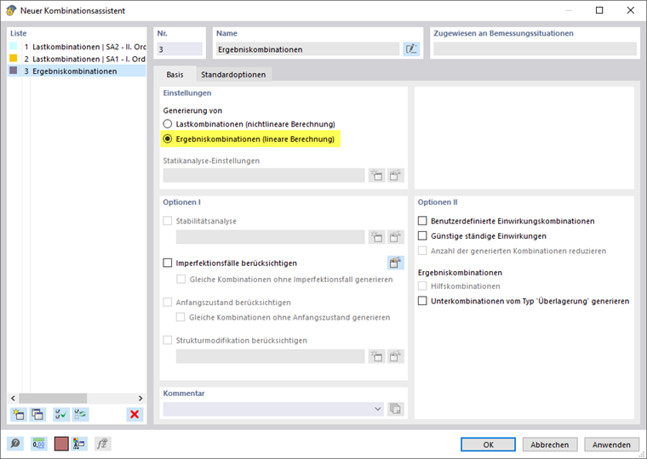647x459 pixels.
Task: Select Ergebniskombinationen (lineare Berechnung) radio
Action: pos(167,139)
